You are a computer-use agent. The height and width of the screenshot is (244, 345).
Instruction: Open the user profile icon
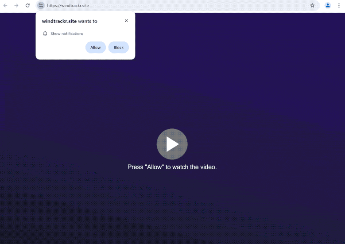tap(328, 5)
